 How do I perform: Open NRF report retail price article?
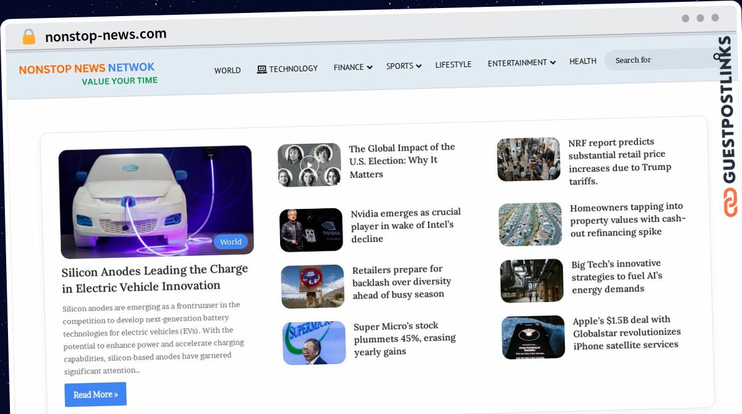620,161
